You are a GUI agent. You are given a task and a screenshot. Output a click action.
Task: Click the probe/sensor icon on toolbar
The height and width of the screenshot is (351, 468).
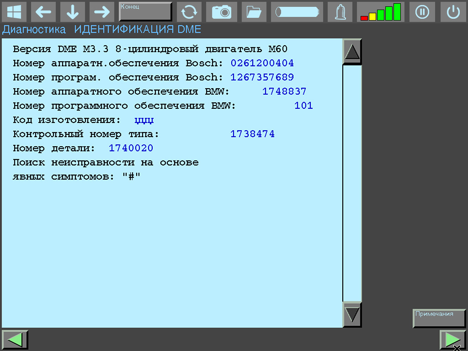click(340, 12)
